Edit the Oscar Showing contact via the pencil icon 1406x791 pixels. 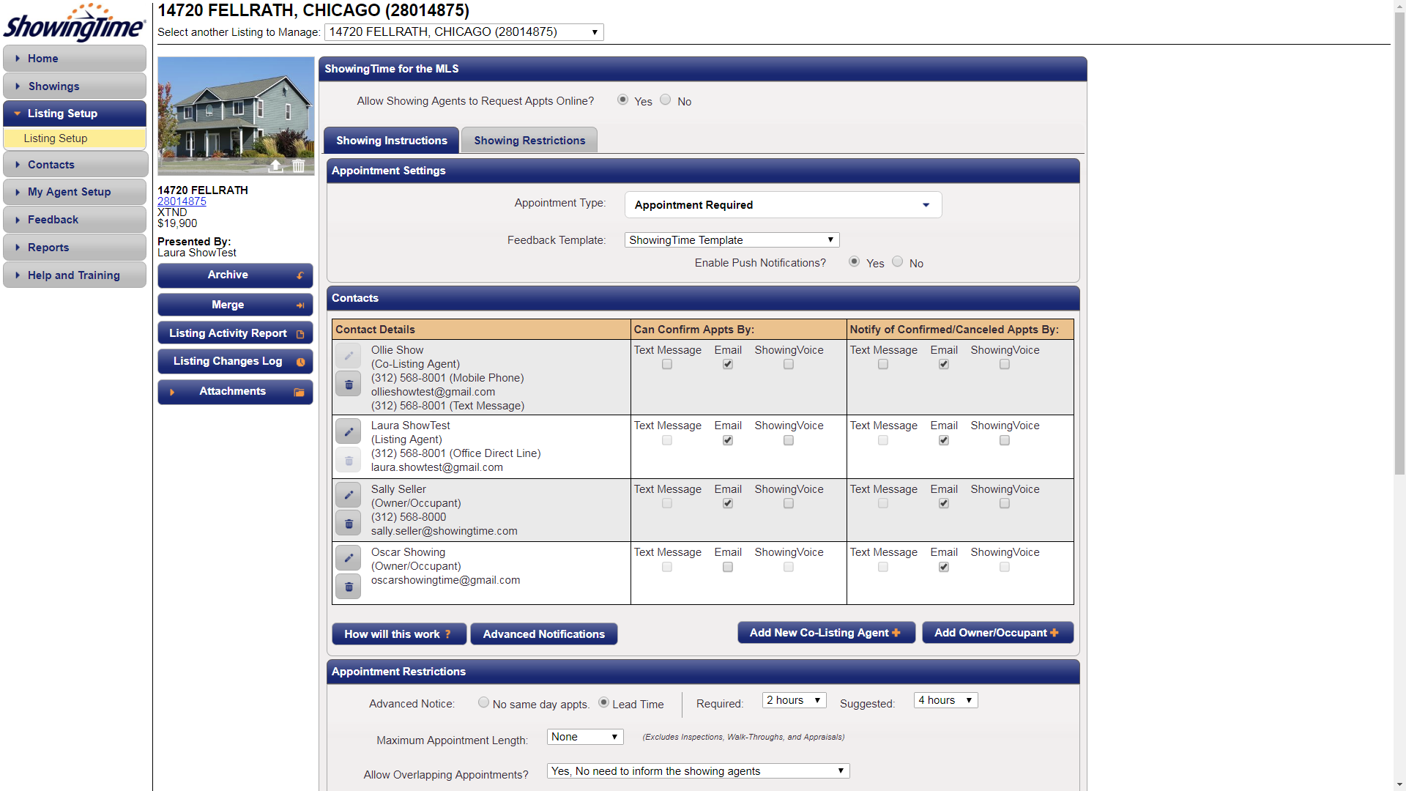[349, 557]
